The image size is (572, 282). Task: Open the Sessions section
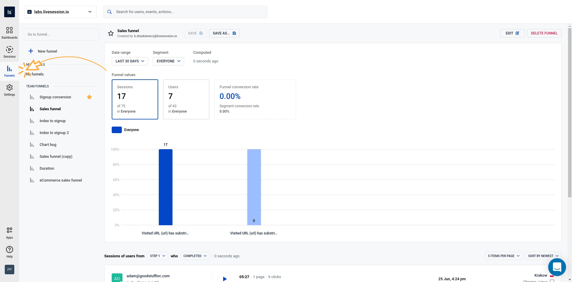9,51
